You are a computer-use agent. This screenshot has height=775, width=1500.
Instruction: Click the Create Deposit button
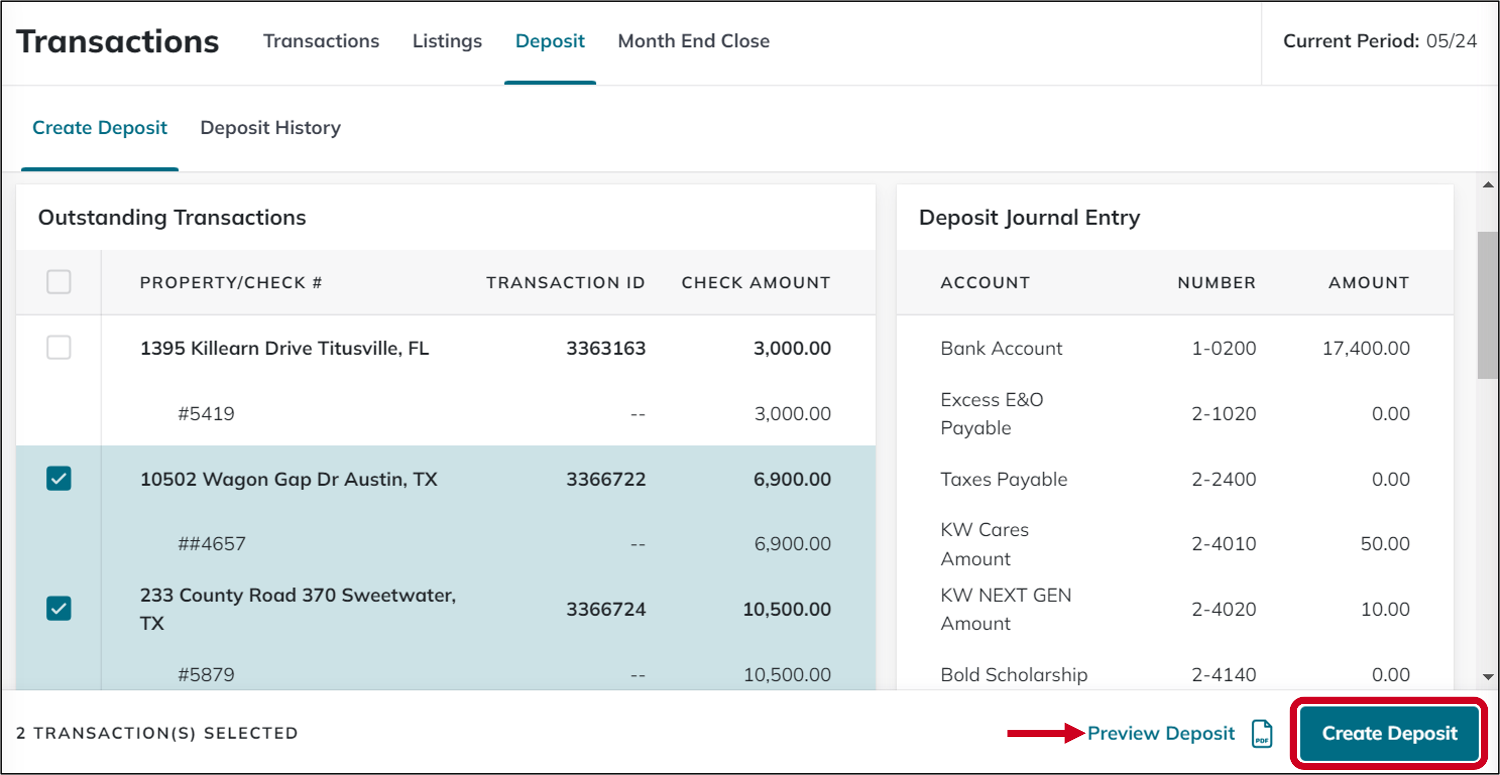coord(1388,733)
